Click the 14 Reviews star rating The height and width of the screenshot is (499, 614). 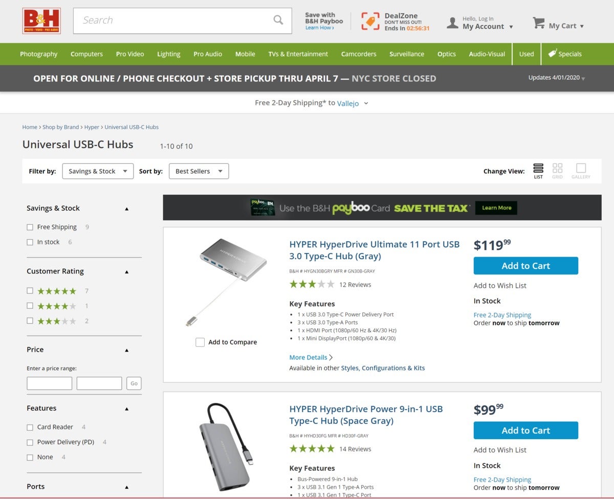click(x=312, y=449)
